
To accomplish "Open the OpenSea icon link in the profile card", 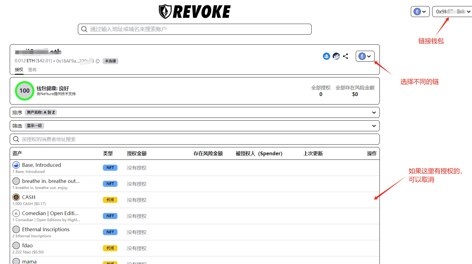I will click(x=327, y=56).
